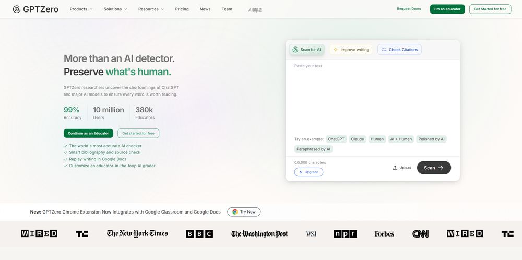Click the Forbes logo
Viewport: 522px width, 260px height.
384,234
